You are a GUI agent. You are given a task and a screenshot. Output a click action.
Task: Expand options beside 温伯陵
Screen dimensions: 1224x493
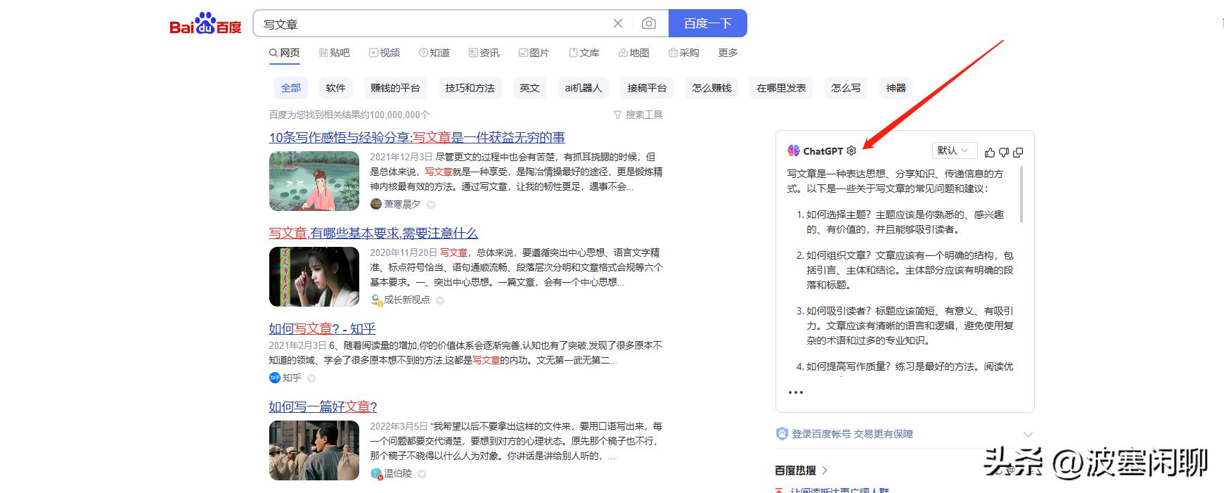pos(422,474)
